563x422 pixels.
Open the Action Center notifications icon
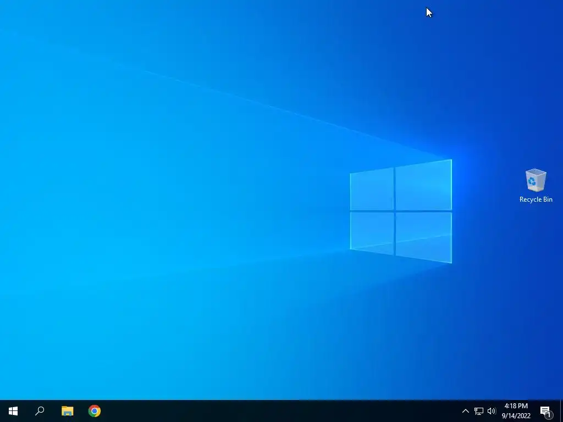pos(546,411)
